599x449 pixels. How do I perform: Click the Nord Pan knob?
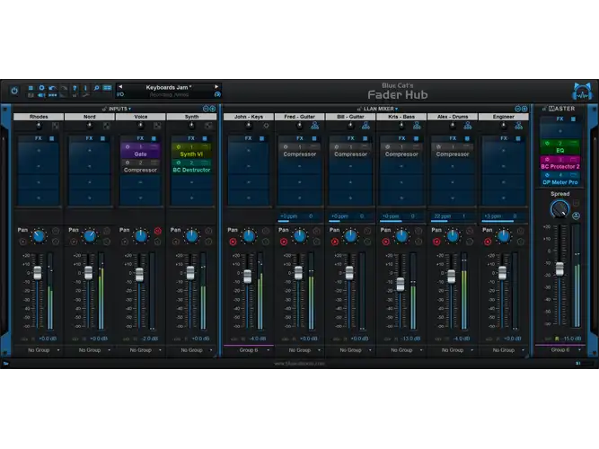90,236
